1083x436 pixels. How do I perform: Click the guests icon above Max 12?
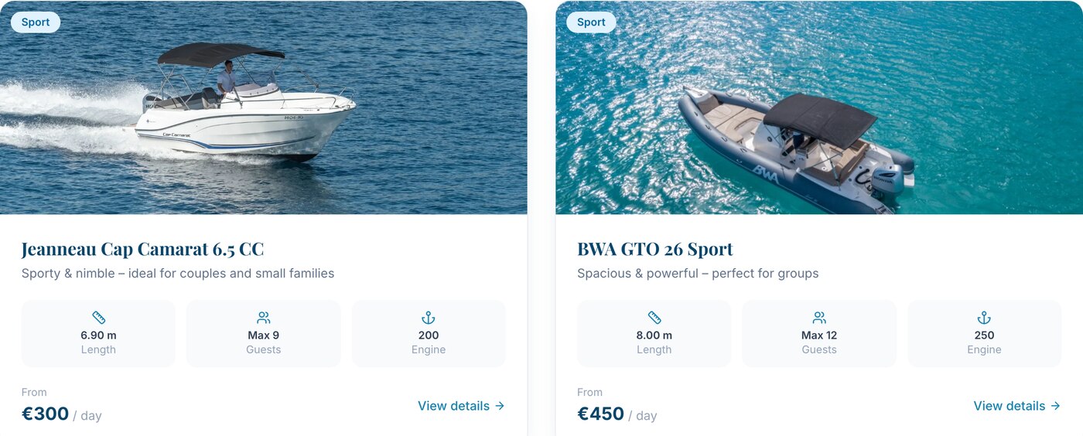coord(819,318)
